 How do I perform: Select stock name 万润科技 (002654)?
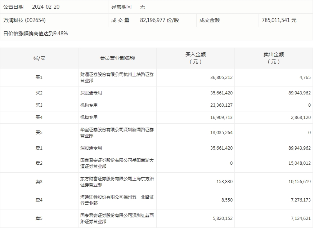click(x=24, y=20)
